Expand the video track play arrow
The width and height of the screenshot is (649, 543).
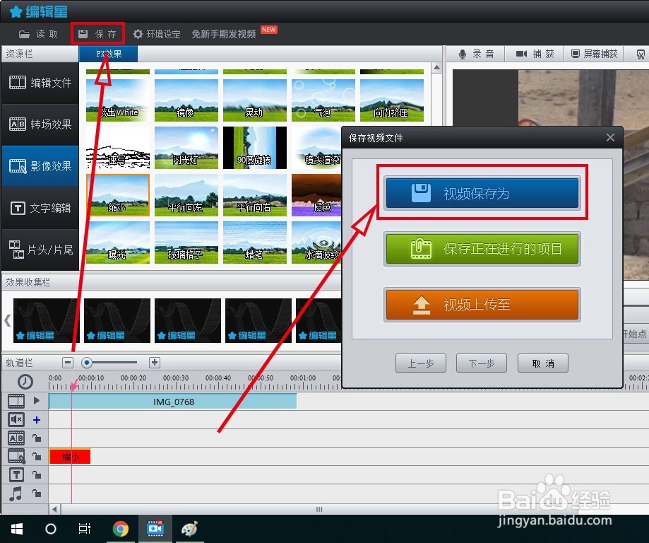pos(37,400)
